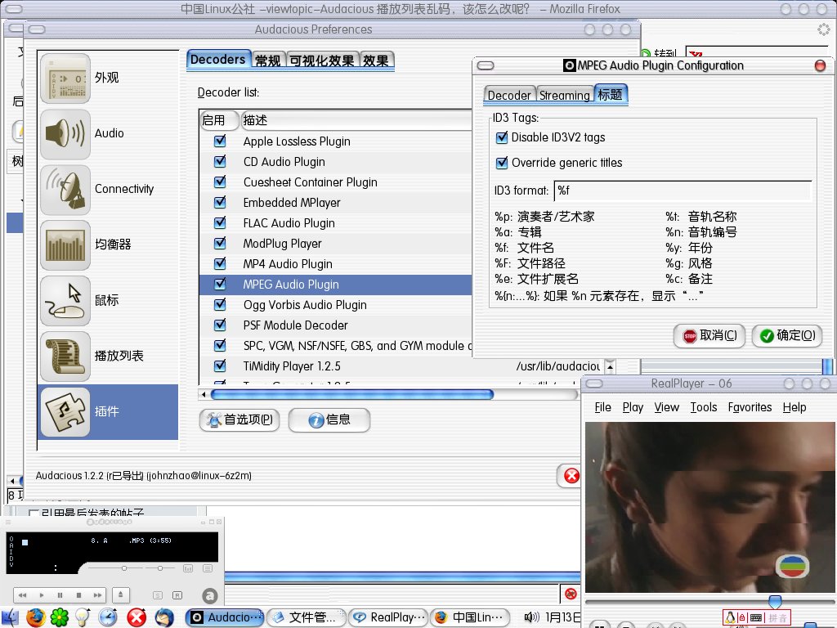
Task: Toggle TiMidity Player 1.2.5 checkbox
Action: coord(219,366)
